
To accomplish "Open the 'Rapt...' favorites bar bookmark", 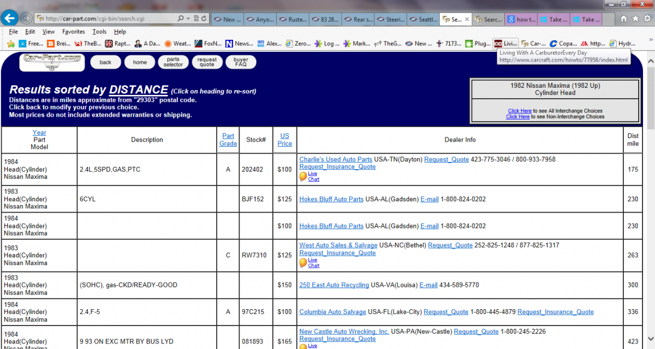I will [x=118, y=44].
